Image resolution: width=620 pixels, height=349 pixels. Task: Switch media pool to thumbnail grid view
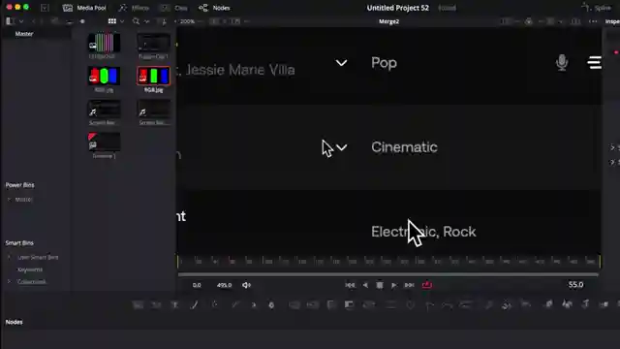(x=112, y=21)
